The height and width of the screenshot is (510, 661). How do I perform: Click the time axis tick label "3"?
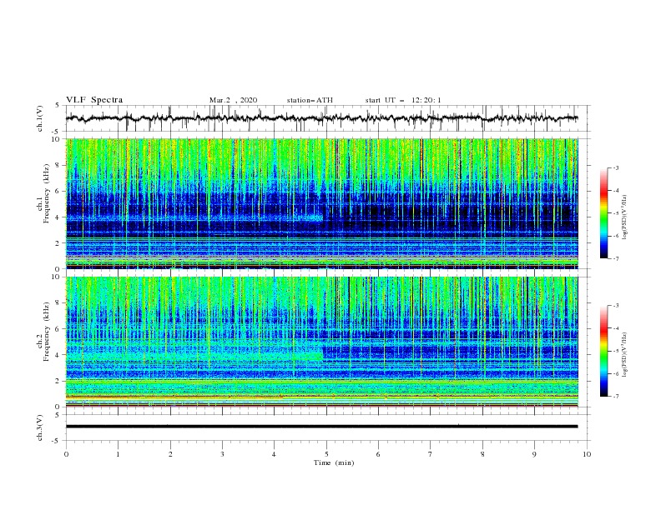(222, 454)
